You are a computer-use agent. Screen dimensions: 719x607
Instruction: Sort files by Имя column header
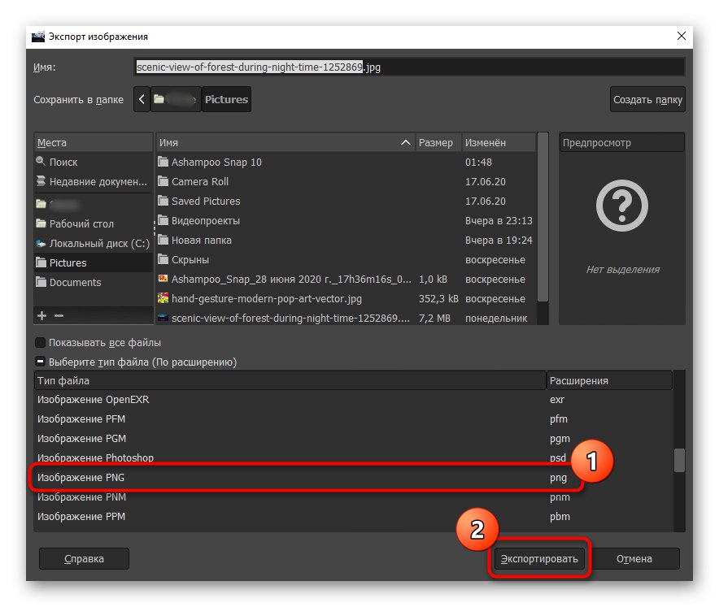click(x=285, y=142)
